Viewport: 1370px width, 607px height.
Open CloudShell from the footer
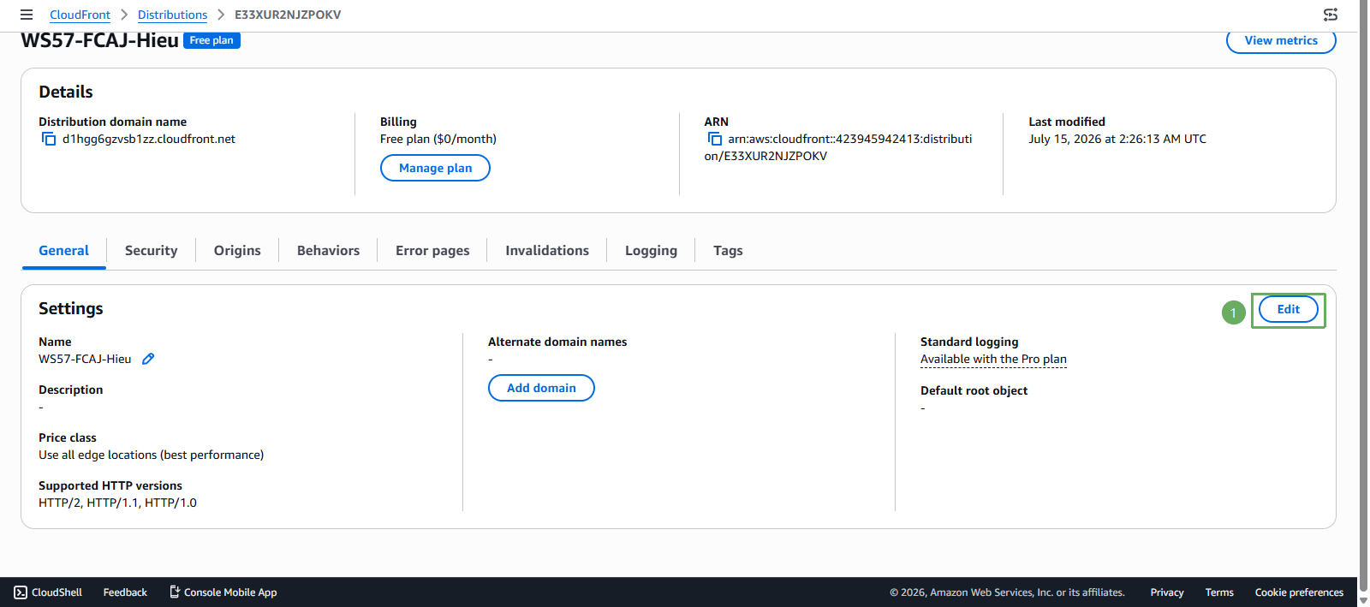pos(48,592)
